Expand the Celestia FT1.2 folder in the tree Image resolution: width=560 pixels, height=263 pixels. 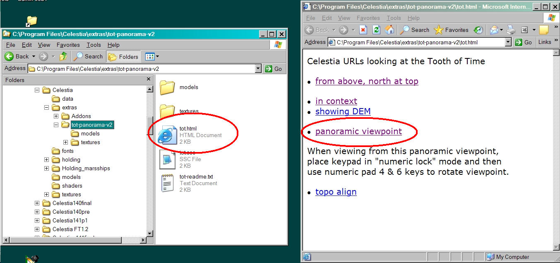[x=37, y=229]
